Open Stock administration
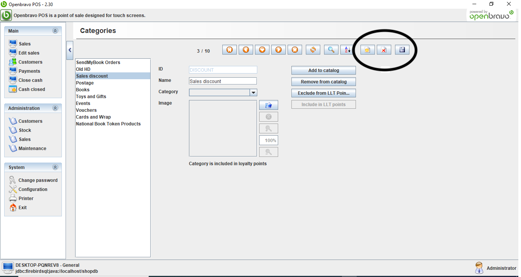Viewport: 521px width, 277px height. pyautogui.click(x=20, y=130)
